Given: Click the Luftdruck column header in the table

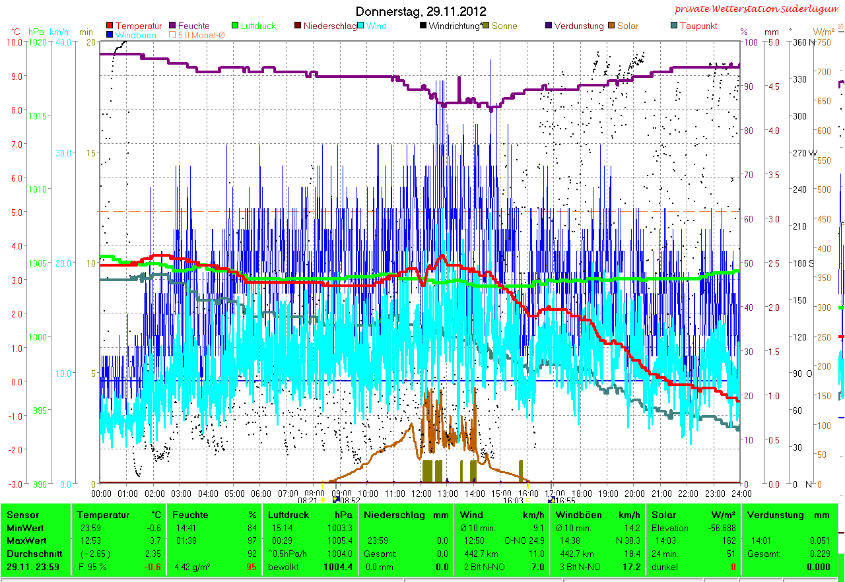Looking at the screenshot, I should click(288, 515).
